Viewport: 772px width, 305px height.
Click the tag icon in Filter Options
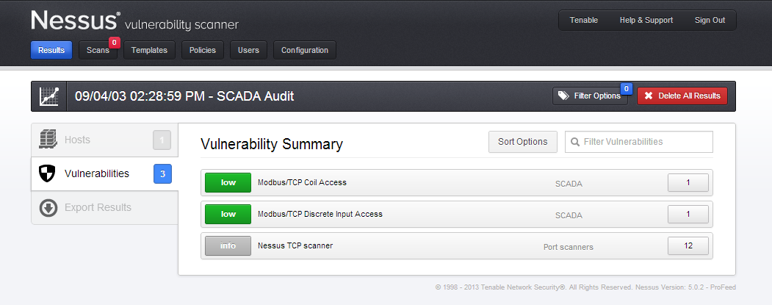(x=563, y=96)
